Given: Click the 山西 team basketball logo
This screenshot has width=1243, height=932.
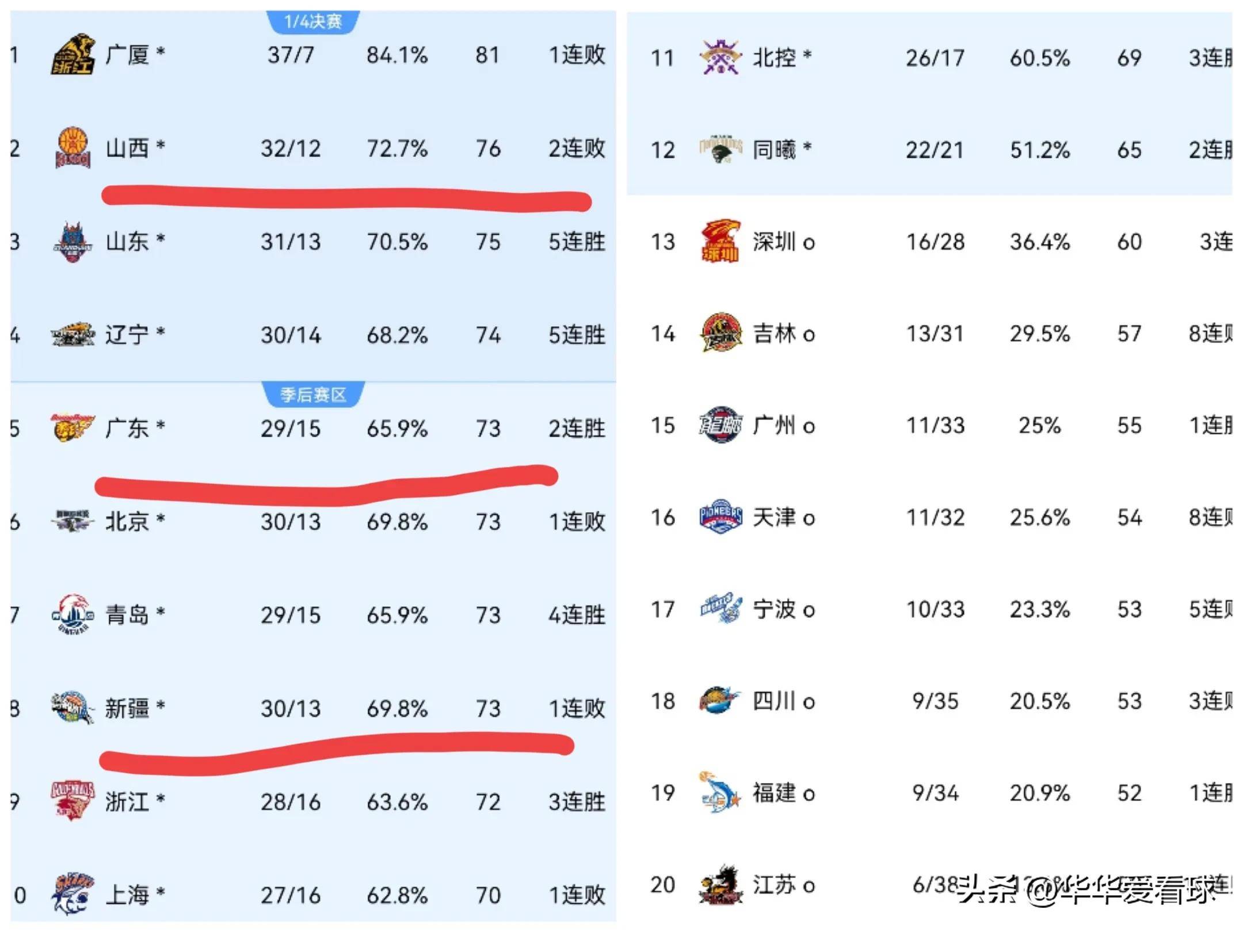Looking at the screenshot, I should [73, 148].
